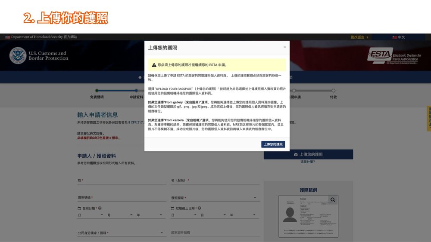Click the U.S. Customs and Border Protection logo

(39, 55)
